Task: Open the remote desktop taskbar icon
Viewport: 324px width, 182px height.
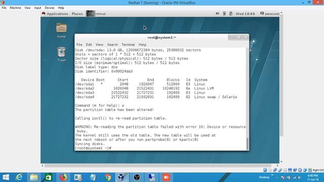Action: coord(152,177)
